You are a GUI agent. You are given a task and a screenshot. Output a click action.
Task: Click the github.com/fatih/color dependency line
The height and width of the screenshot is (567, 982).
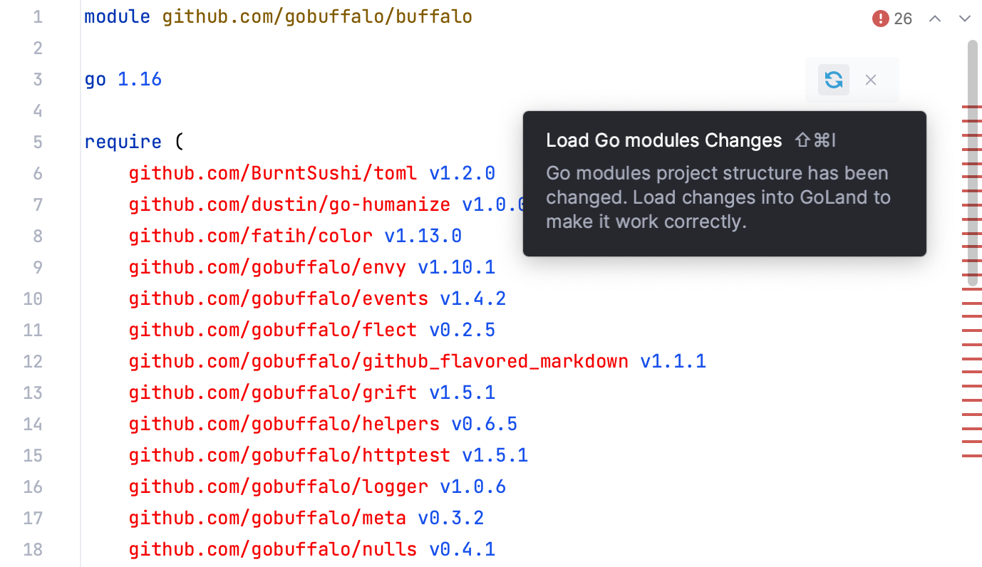tap(249, 236)
